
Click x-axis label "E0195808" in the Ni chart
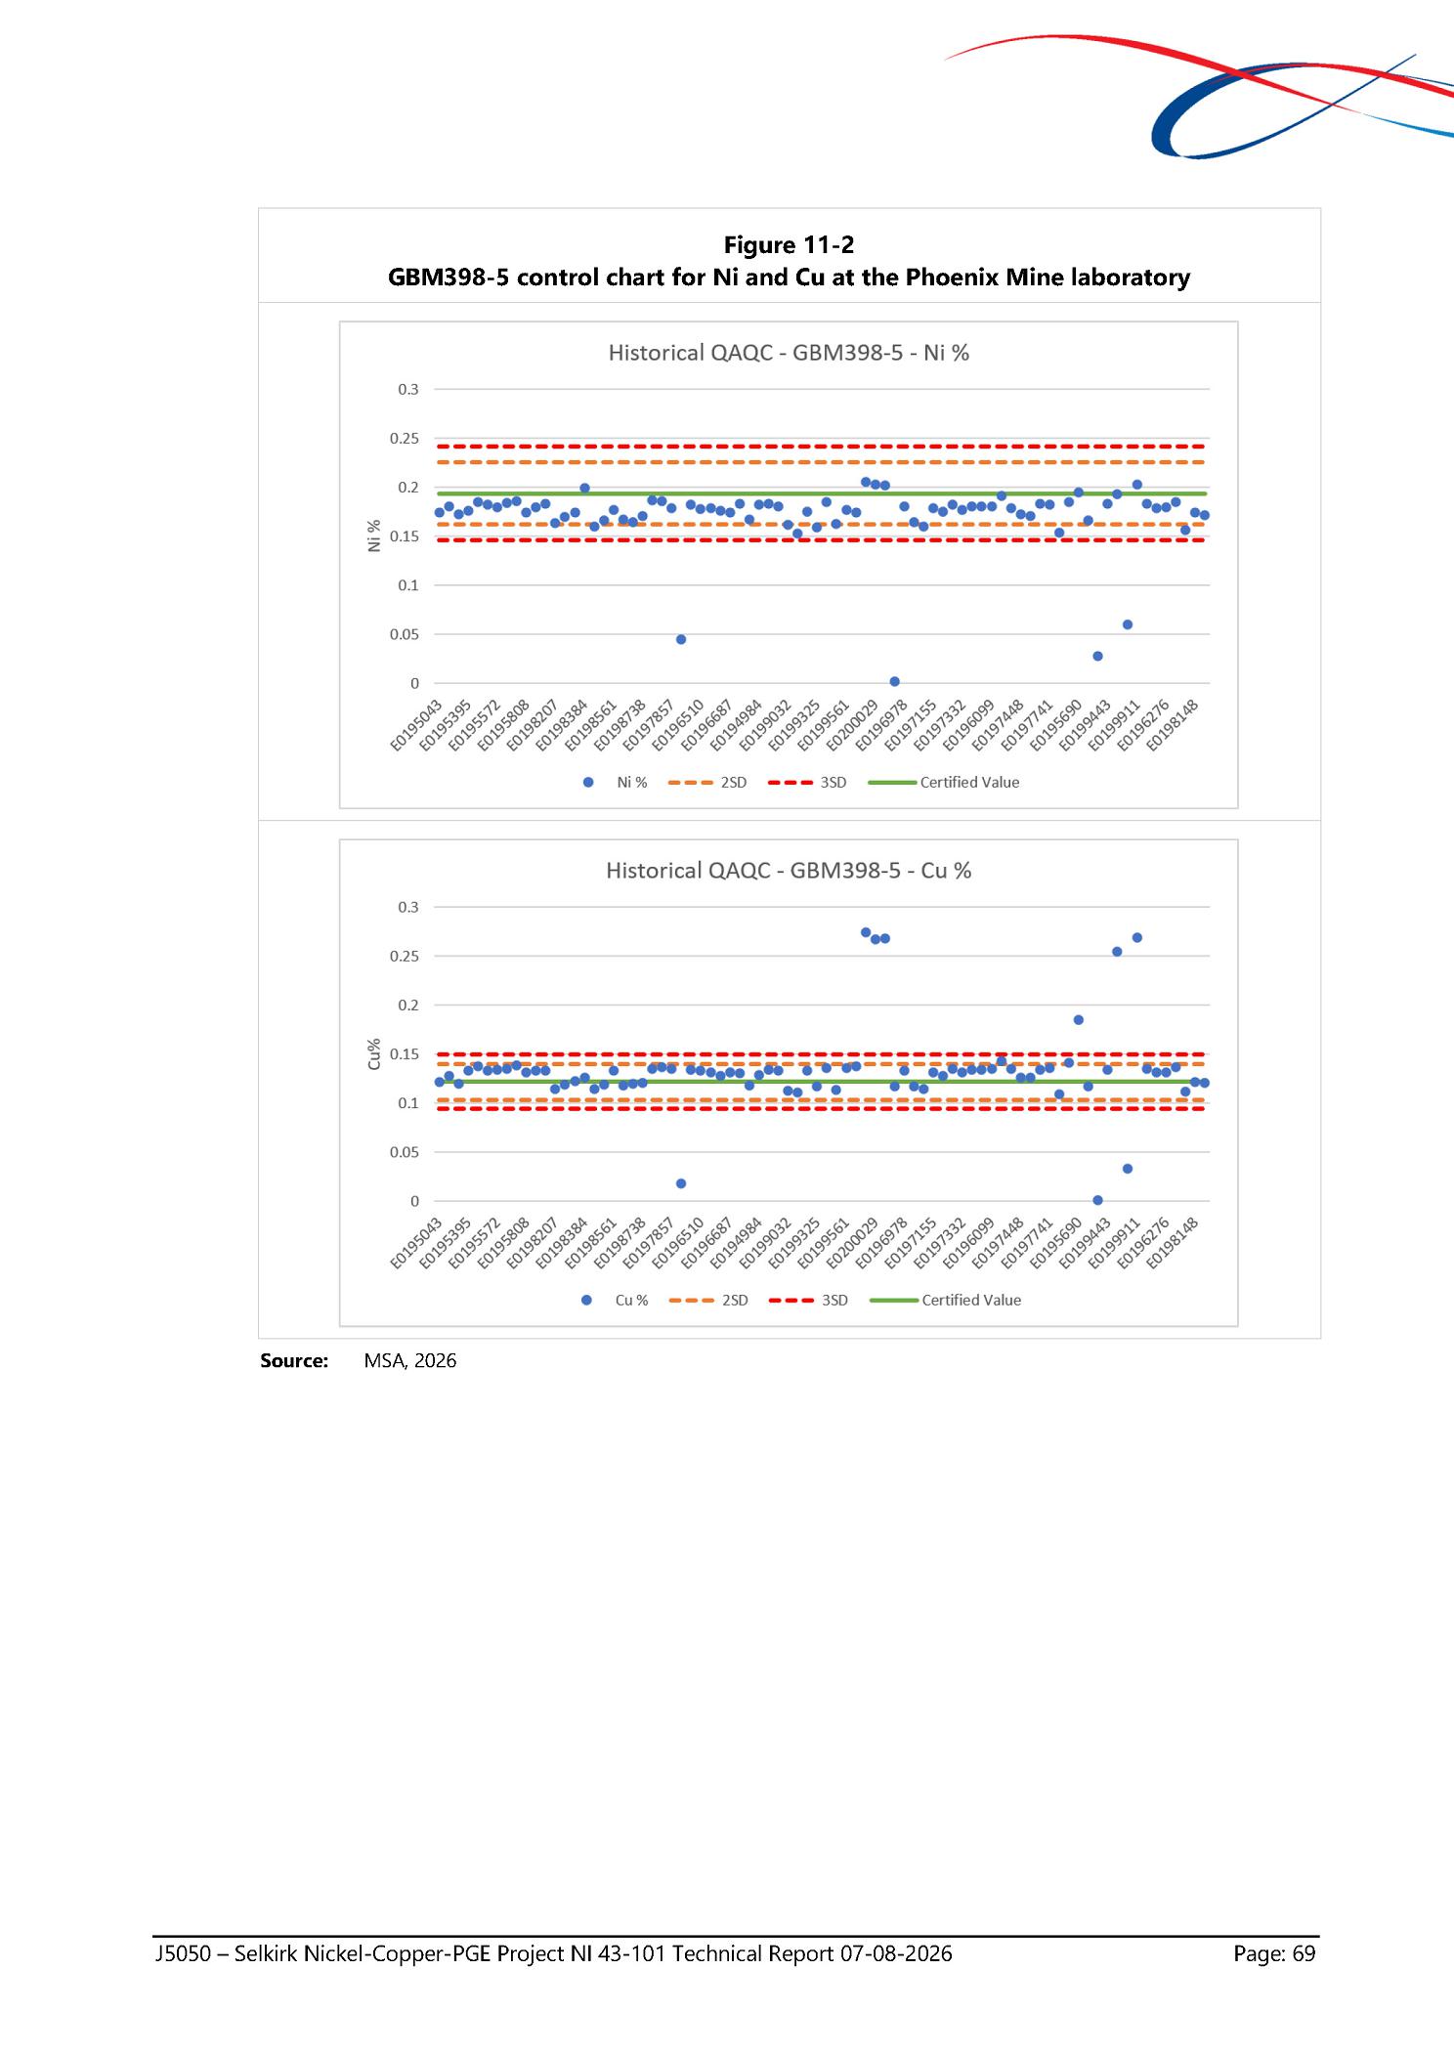pyautogui.click(x=504, y=724)
